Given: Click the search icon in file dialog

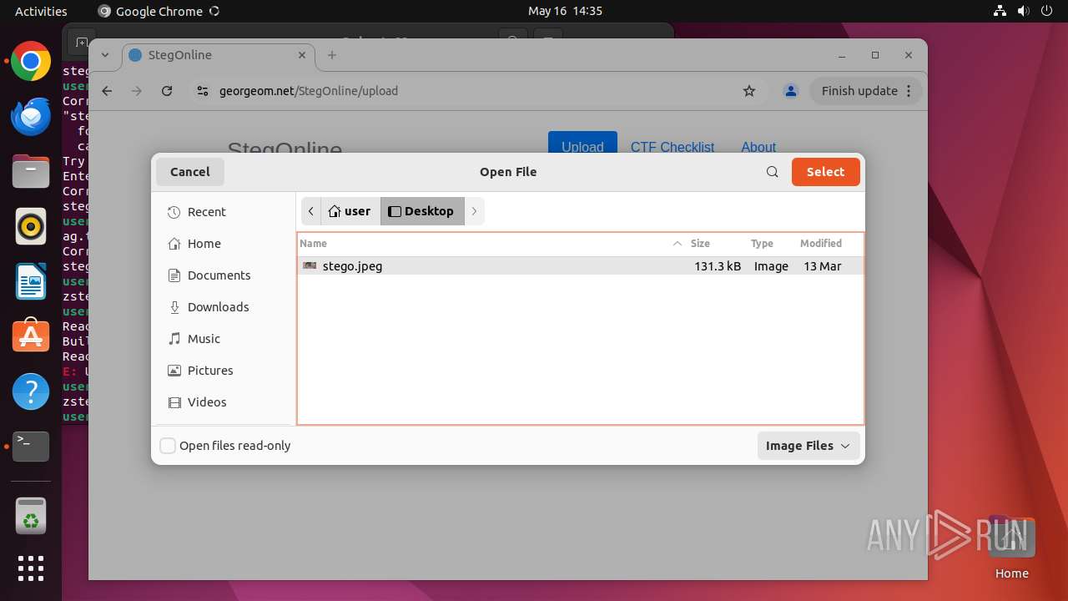Looking at the screenshot, I should point(773,172).
